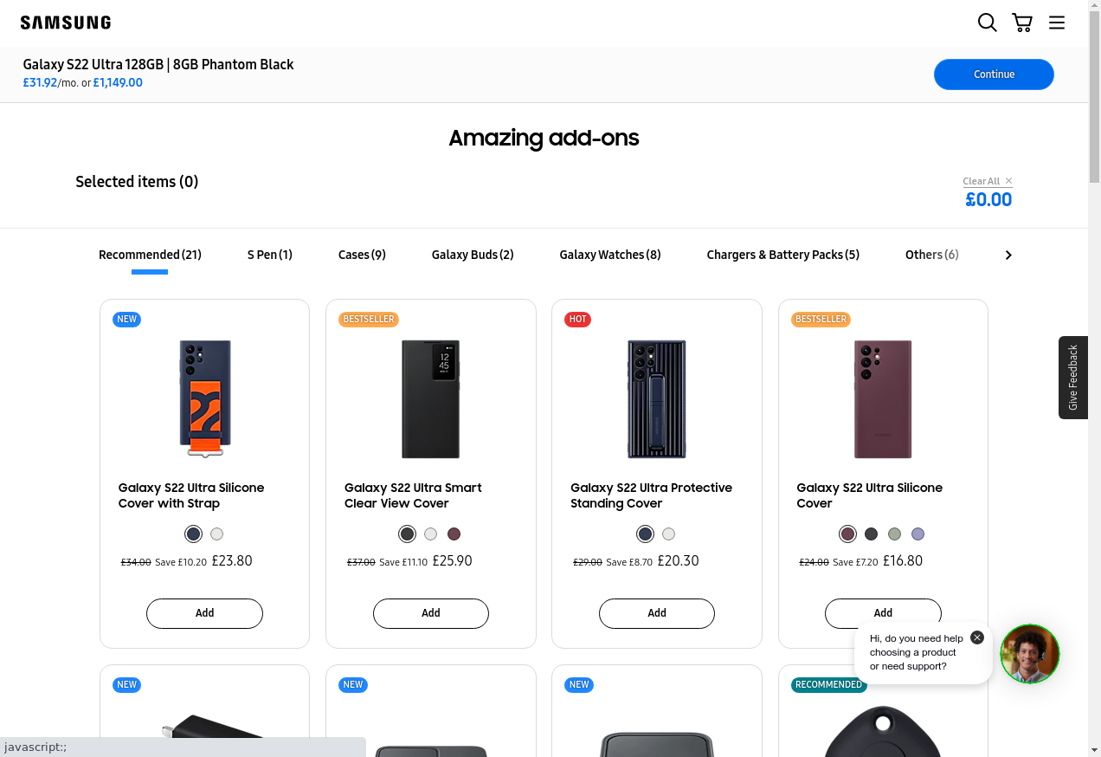
Task: Switch to the S Pen tab
Action: tap(270, 255)
